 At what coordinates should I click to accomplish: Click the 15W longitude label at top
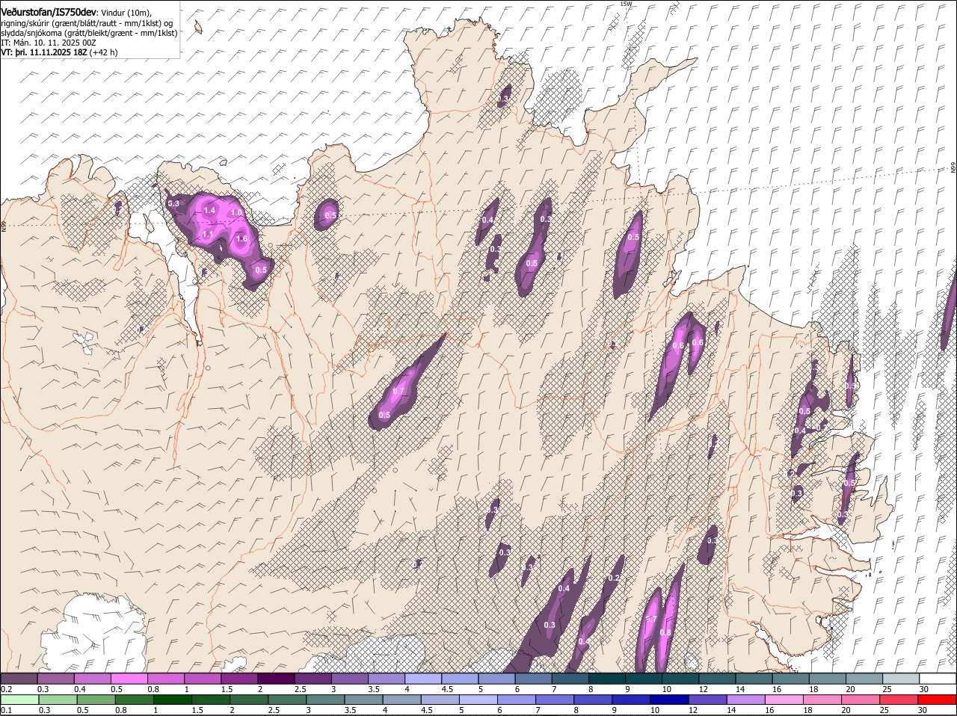click(x=626, y=4)
